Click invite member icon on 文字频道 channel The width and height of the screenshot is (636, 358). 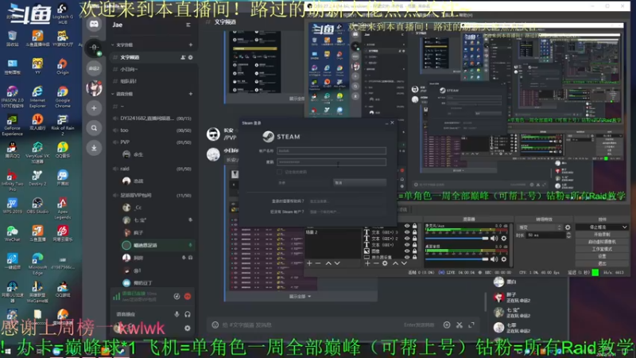pos(183,57)
